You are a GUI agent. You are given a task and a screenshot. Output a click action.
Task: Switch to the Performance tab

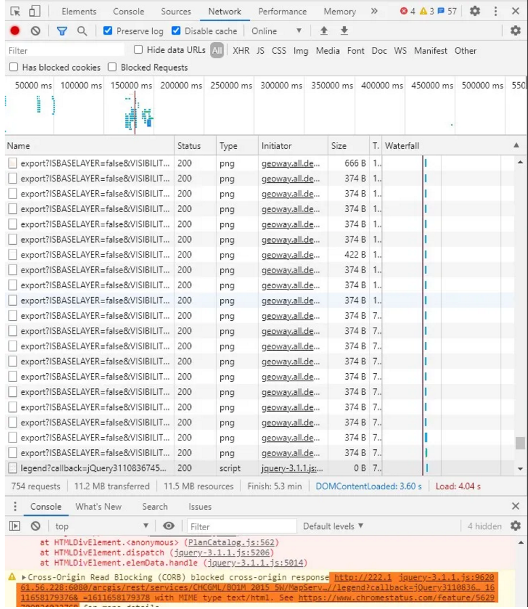point(282,12)
